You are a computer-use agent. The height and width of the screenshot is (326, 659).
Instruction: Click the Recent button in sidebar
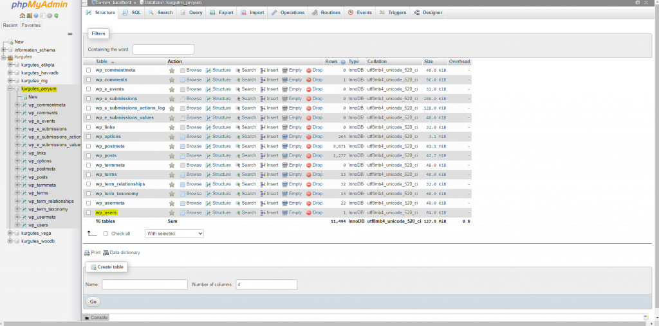click(x=10, y=25)
